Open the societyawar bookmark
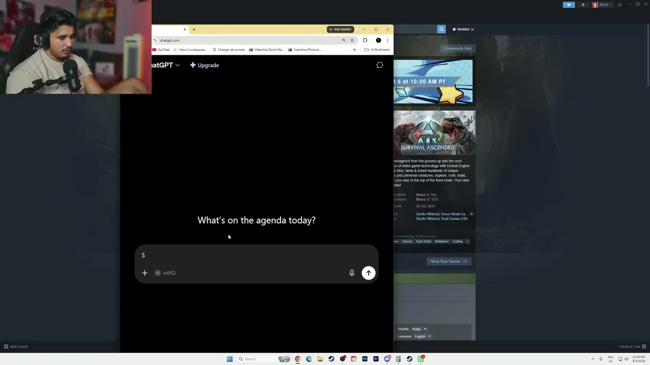 [190, 50]
